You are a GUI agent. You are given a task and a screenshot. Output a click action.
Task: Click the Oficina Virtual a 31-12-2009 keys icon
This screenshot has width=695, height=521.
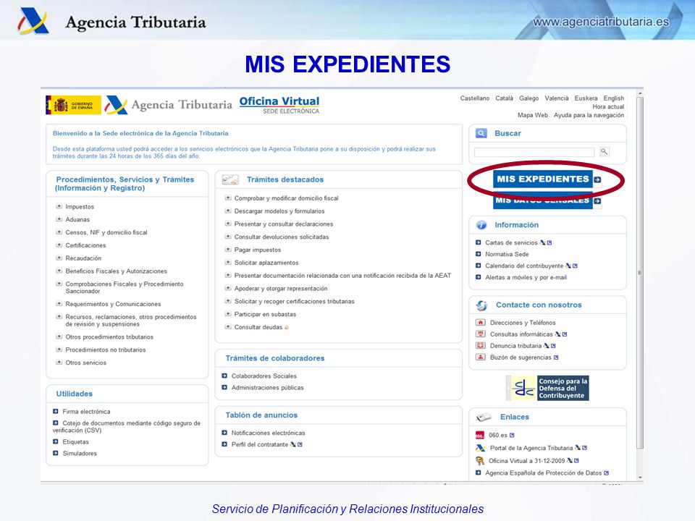coord(479,461)
